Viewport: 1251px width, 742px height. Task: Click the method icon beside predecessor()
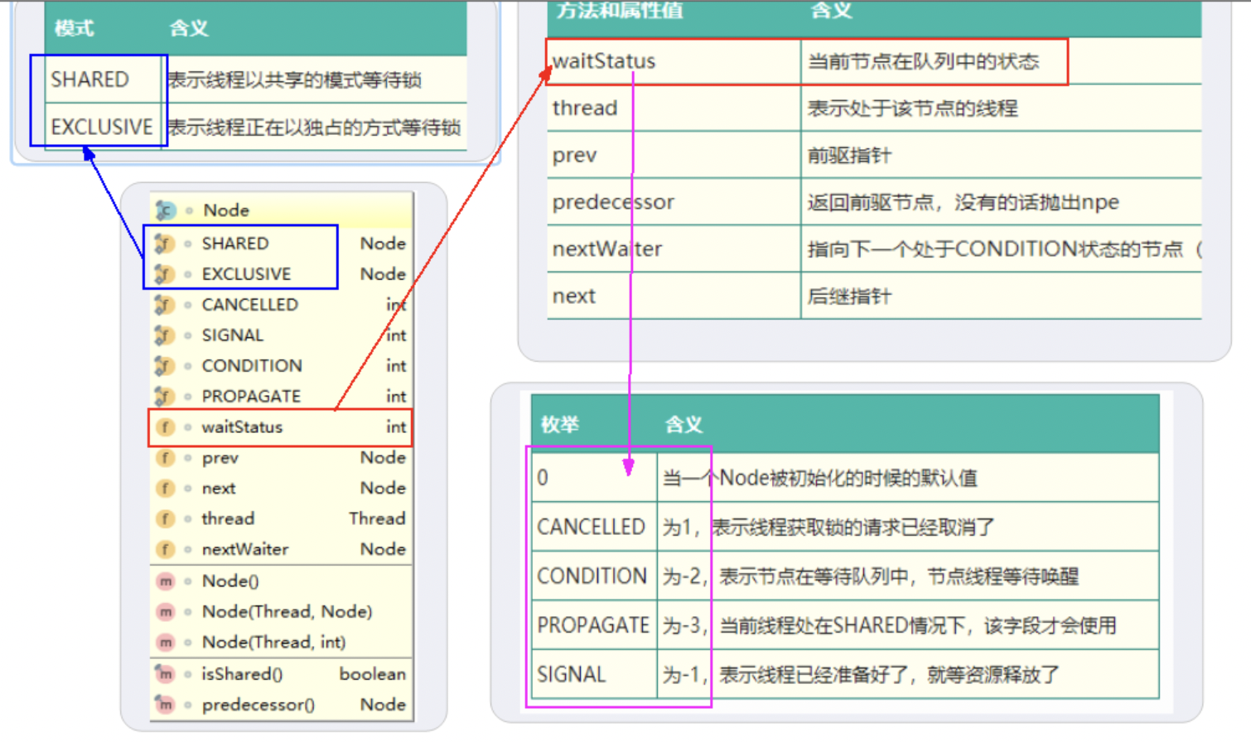point(165,705)
